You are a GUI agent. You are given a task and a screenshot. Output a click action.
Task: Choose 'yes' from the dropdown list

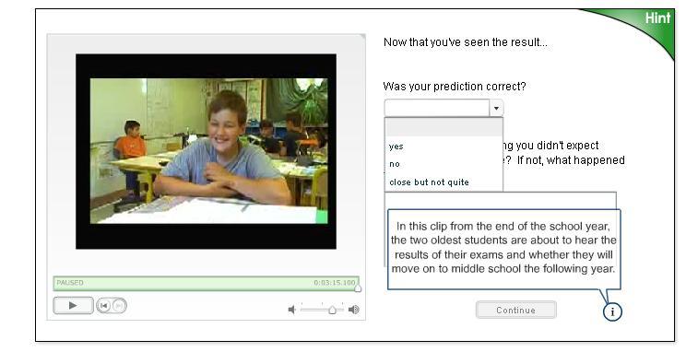coord(444,147)
